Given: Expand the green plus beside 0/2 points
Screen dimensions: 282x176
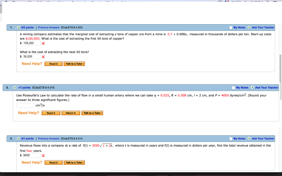Looking at the screenshot, I should click(x=18, y=27).
